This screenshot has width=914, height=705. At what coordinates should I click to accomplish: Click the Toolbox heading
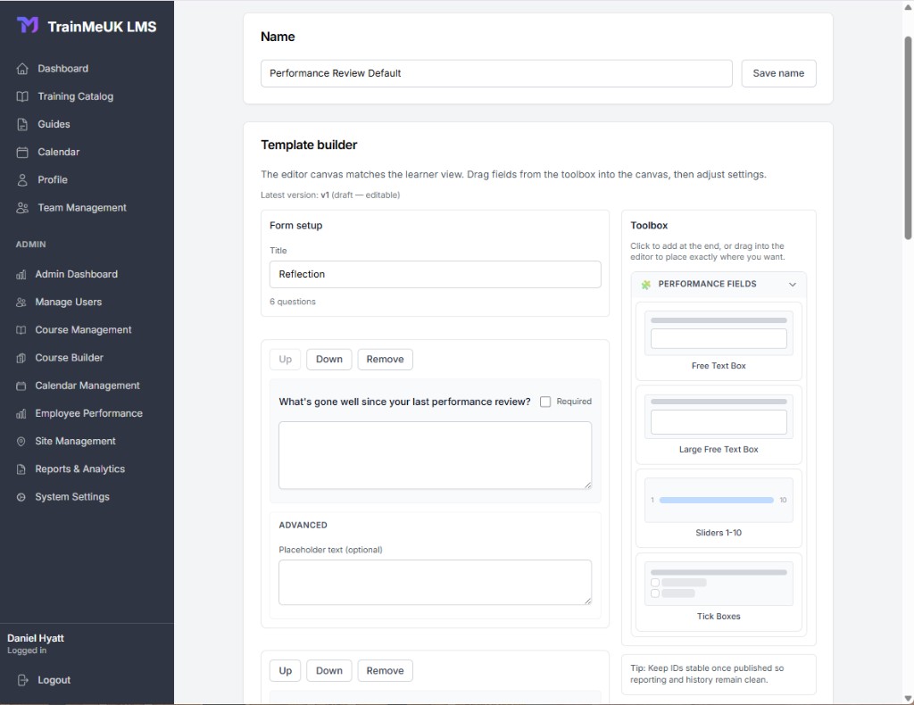(649, 226)
